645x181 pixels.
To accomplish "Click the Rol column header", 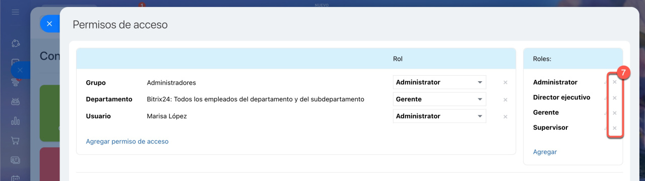I will click(398, 59).
